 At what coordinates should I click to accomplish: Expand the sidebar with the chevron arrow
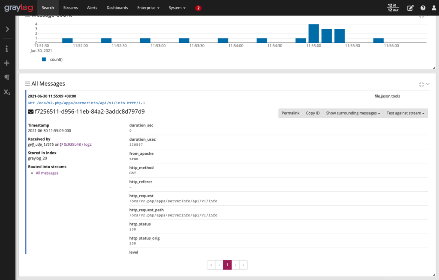(7, 29)
